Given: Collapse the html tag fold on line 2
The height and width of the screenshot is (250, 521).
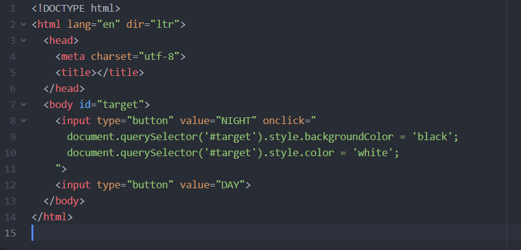Looking at the screenshot, I should [23, 24].
